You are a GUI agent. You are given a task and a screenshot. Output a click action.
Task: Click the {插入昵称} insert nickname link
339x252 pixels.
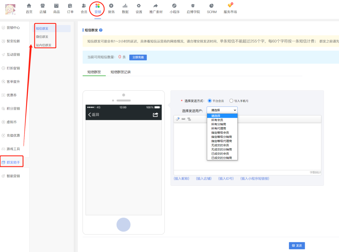point(181,179)
